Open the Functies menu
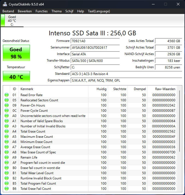 [x=42, y=11]
